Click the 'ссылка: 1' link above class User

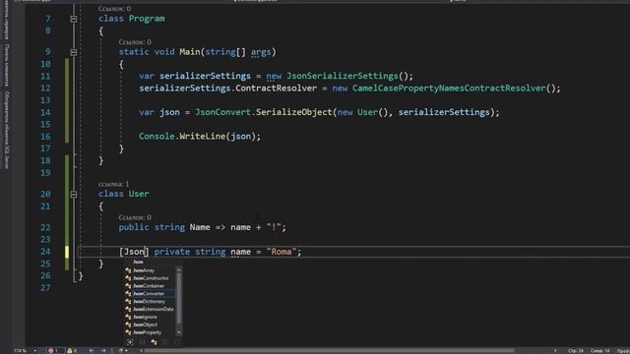click(114, 184)
